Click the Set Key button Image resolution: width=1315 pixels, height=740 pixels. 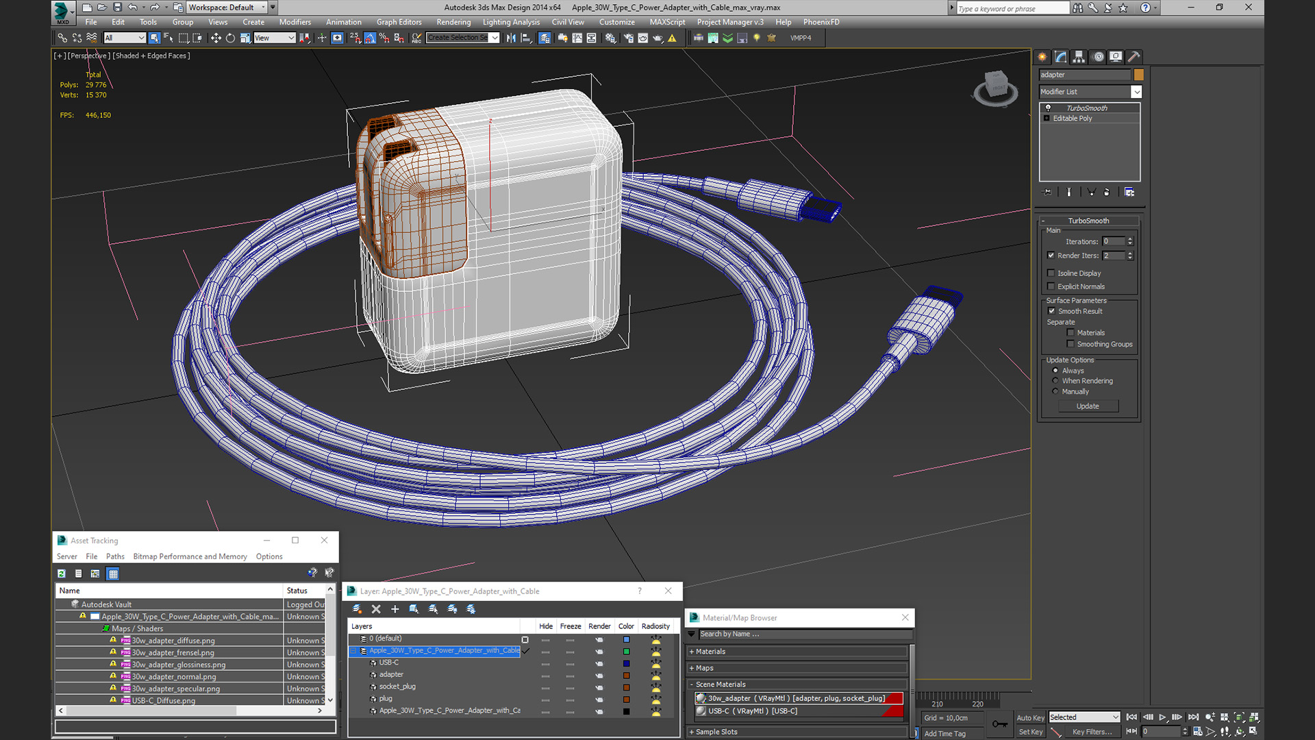(1030, 732)
